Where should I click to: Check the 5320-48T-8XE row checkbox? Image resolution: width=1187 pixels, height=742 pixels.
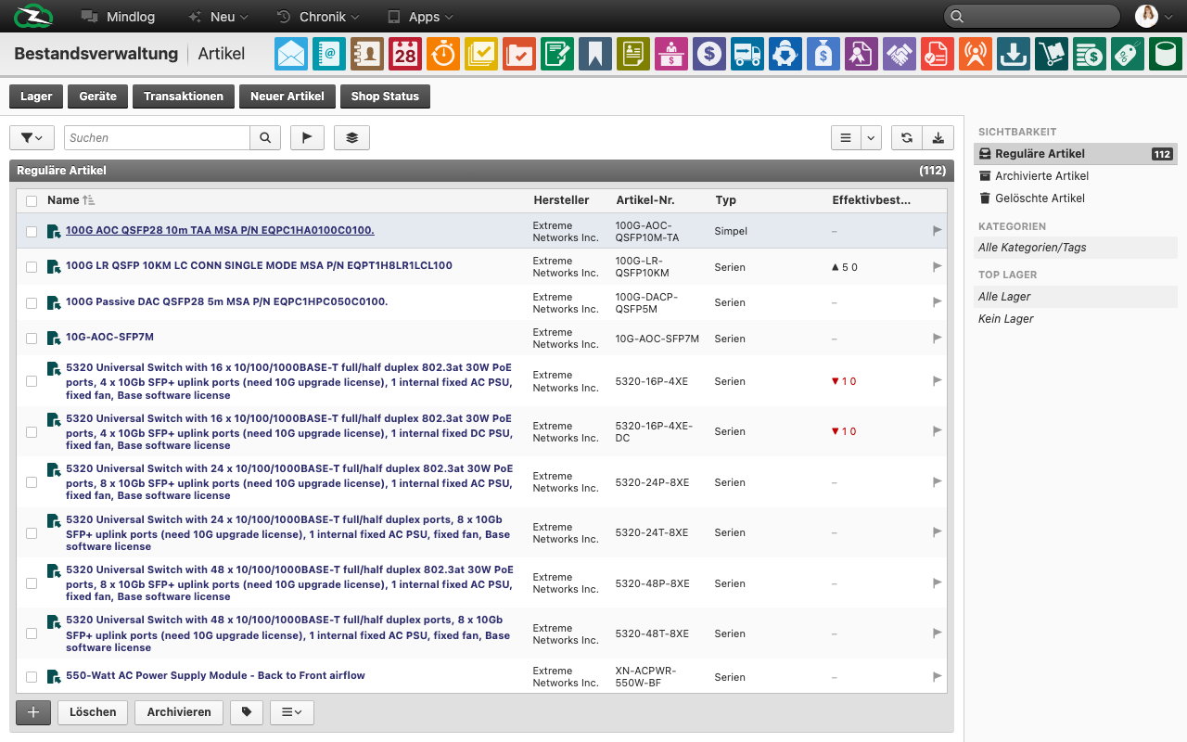tap(32, 633)
